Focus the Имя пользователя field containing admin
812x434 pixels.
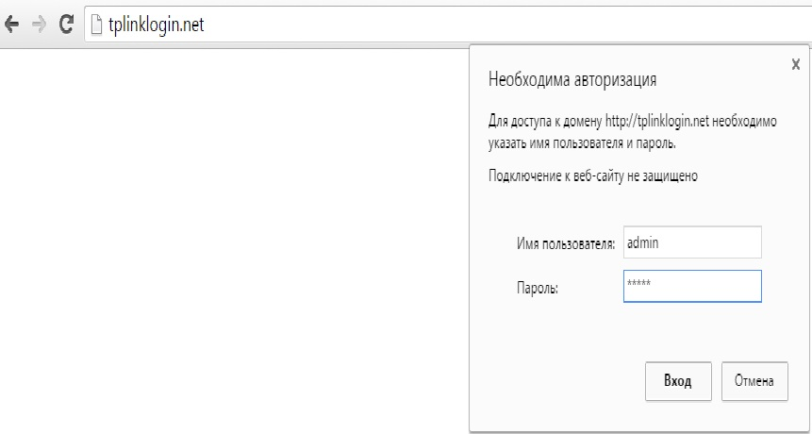(691, 242)
